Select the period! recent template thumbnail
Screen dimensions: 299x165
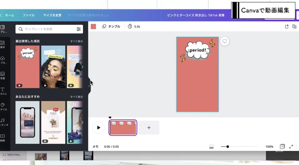point(27,67)
